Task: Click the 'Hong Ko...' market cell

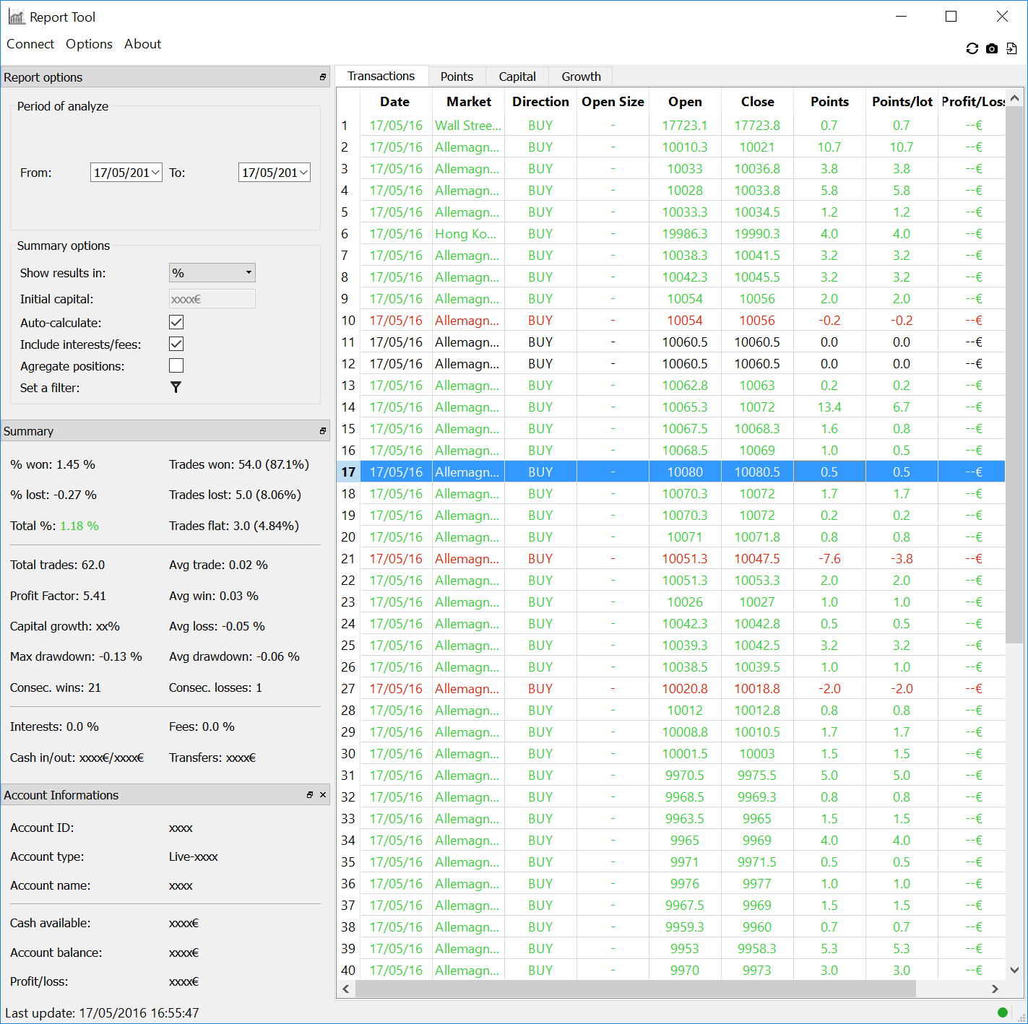Action: tap(468, 234)
